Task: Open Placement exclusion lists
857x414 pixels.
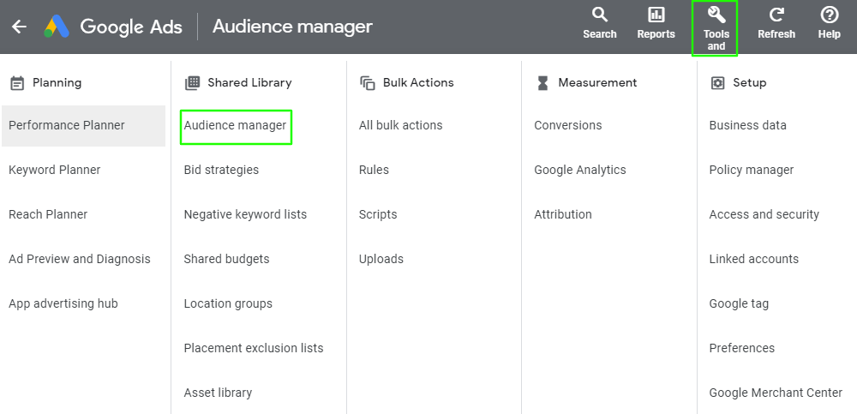Action: 254,348
